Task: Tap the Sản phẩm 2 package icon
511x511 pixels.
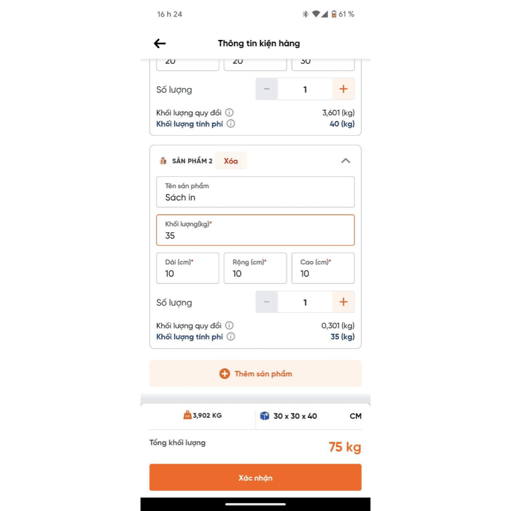Action: [163, 161]
